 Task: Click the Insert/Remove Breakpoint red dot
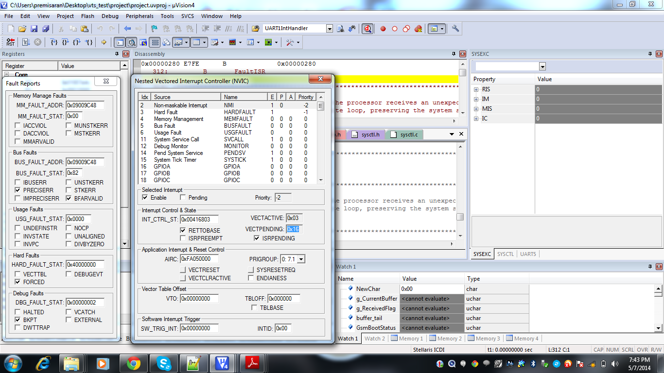[x=383, y=29]
